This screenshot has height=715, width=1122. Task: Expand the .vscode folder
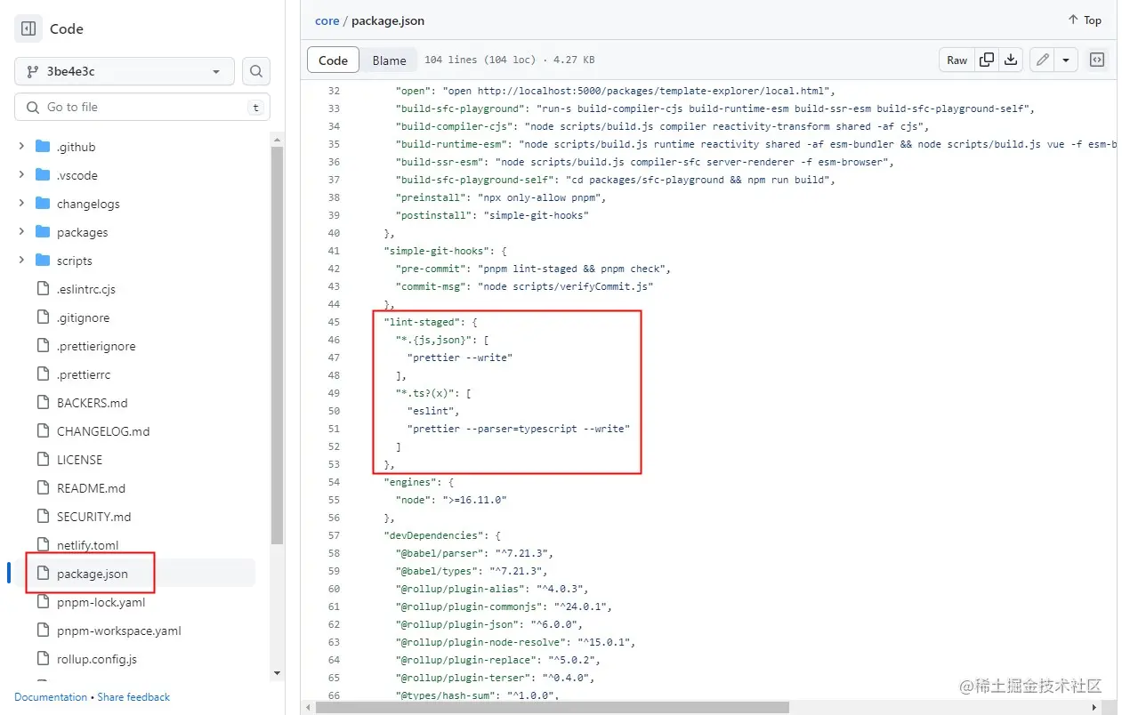(21, 175)
